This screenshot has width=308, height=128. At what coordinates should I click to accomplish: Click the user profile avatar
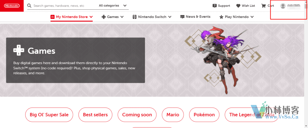click(283, 6)
